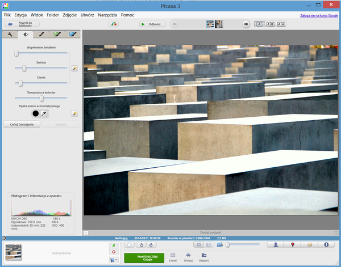Click one-click lighting fix wand button
This screenshot has height=267, width=341.
74,69
